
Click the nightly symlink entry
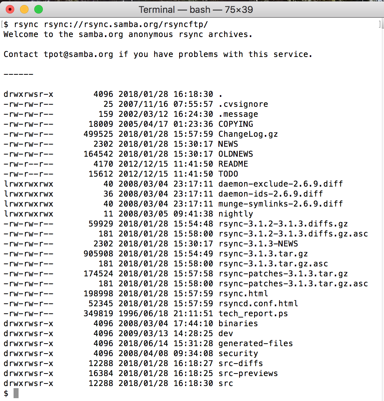tap(236, 214)
